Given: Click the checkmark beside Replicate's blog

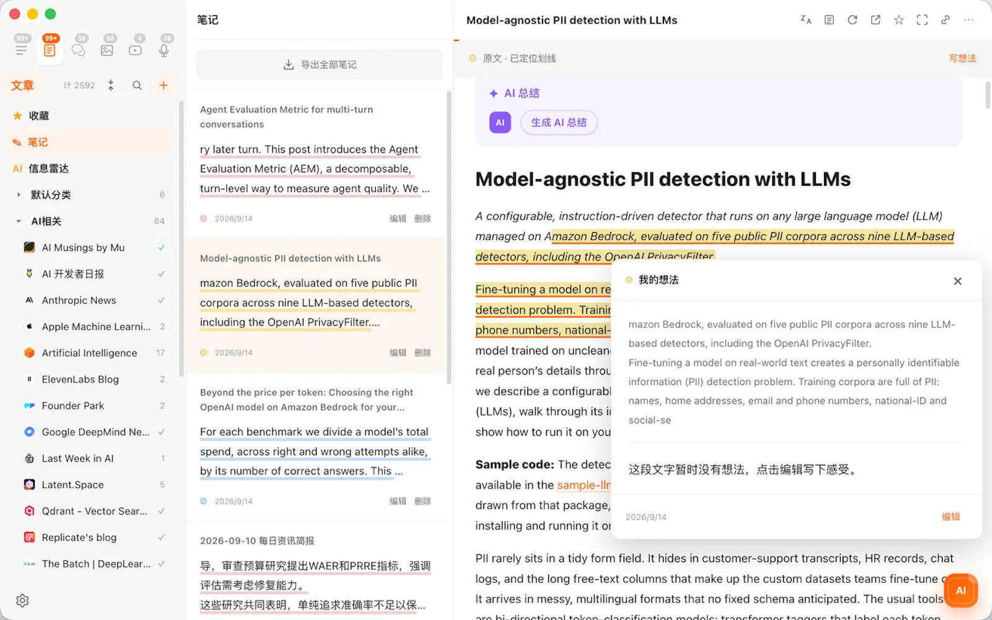Looking at the screenshot, I should (x=161, y=538).
